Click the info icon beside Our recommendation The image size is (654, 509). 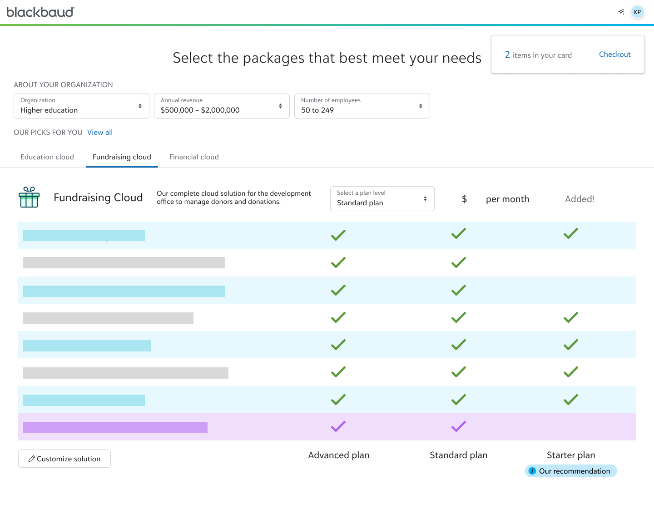click(532, 471)
